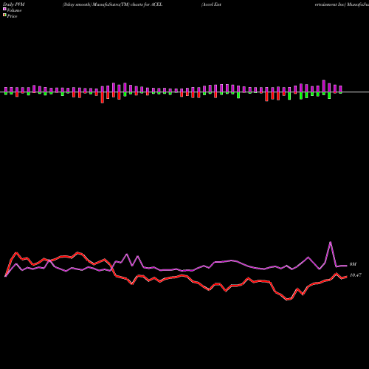Screen dimensions: 369x369
Task: Click the '10.47' price end label
Action: (x=356, y=275)
